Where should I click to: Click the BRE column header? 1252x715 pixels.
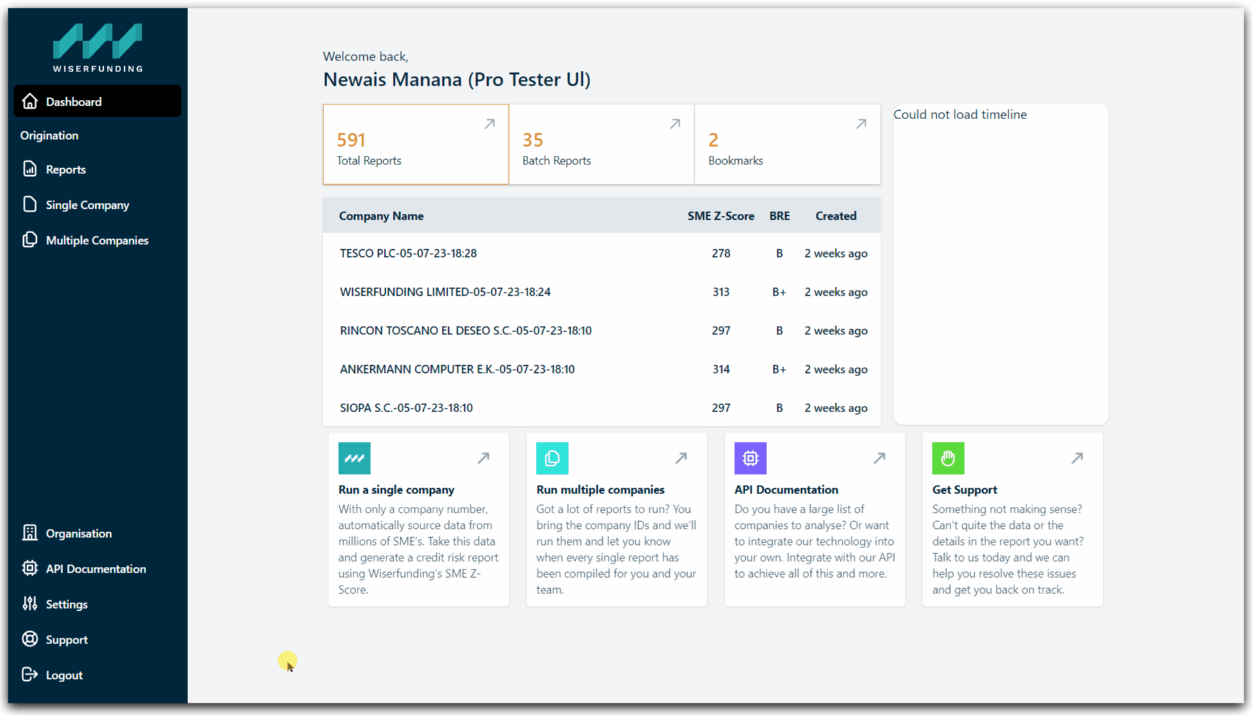click(x=779, y=216)
